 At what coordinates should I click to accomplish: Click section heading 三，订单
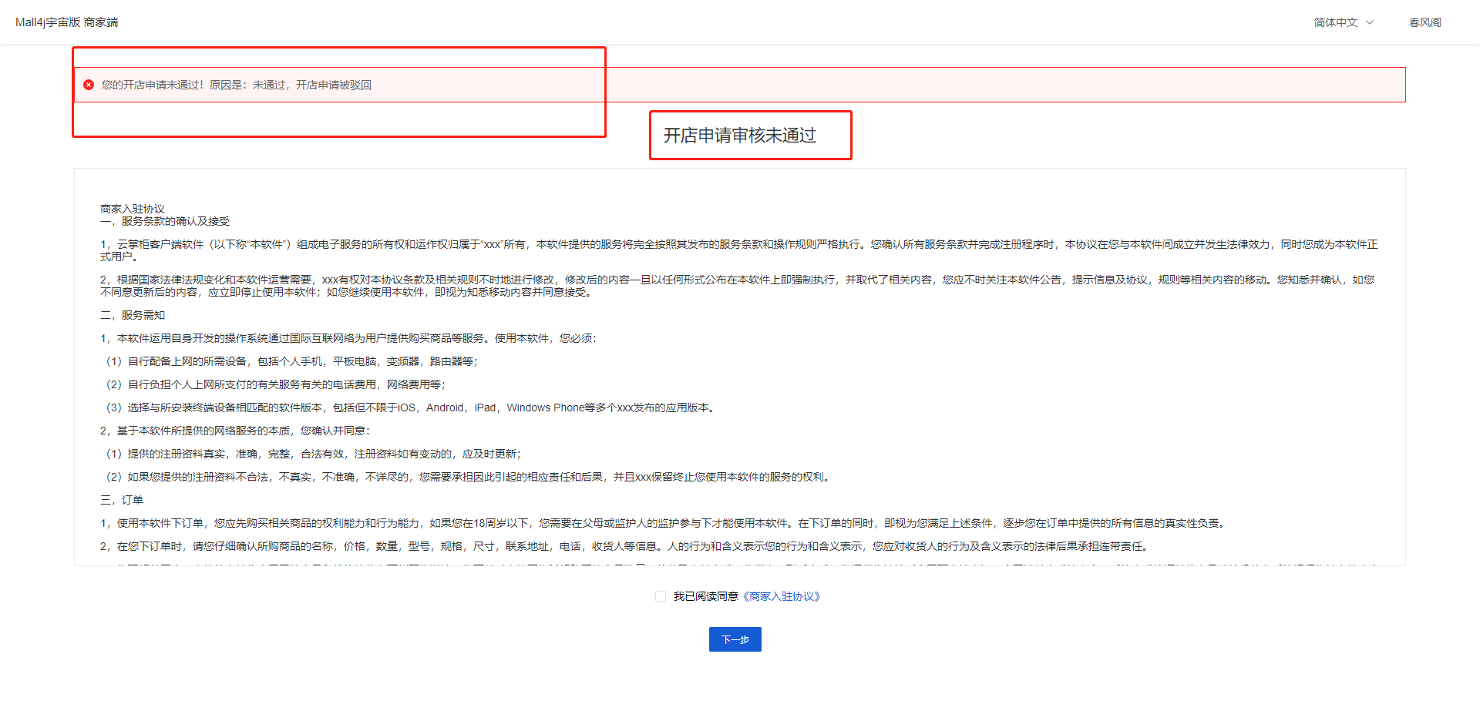tap(122, 500)
